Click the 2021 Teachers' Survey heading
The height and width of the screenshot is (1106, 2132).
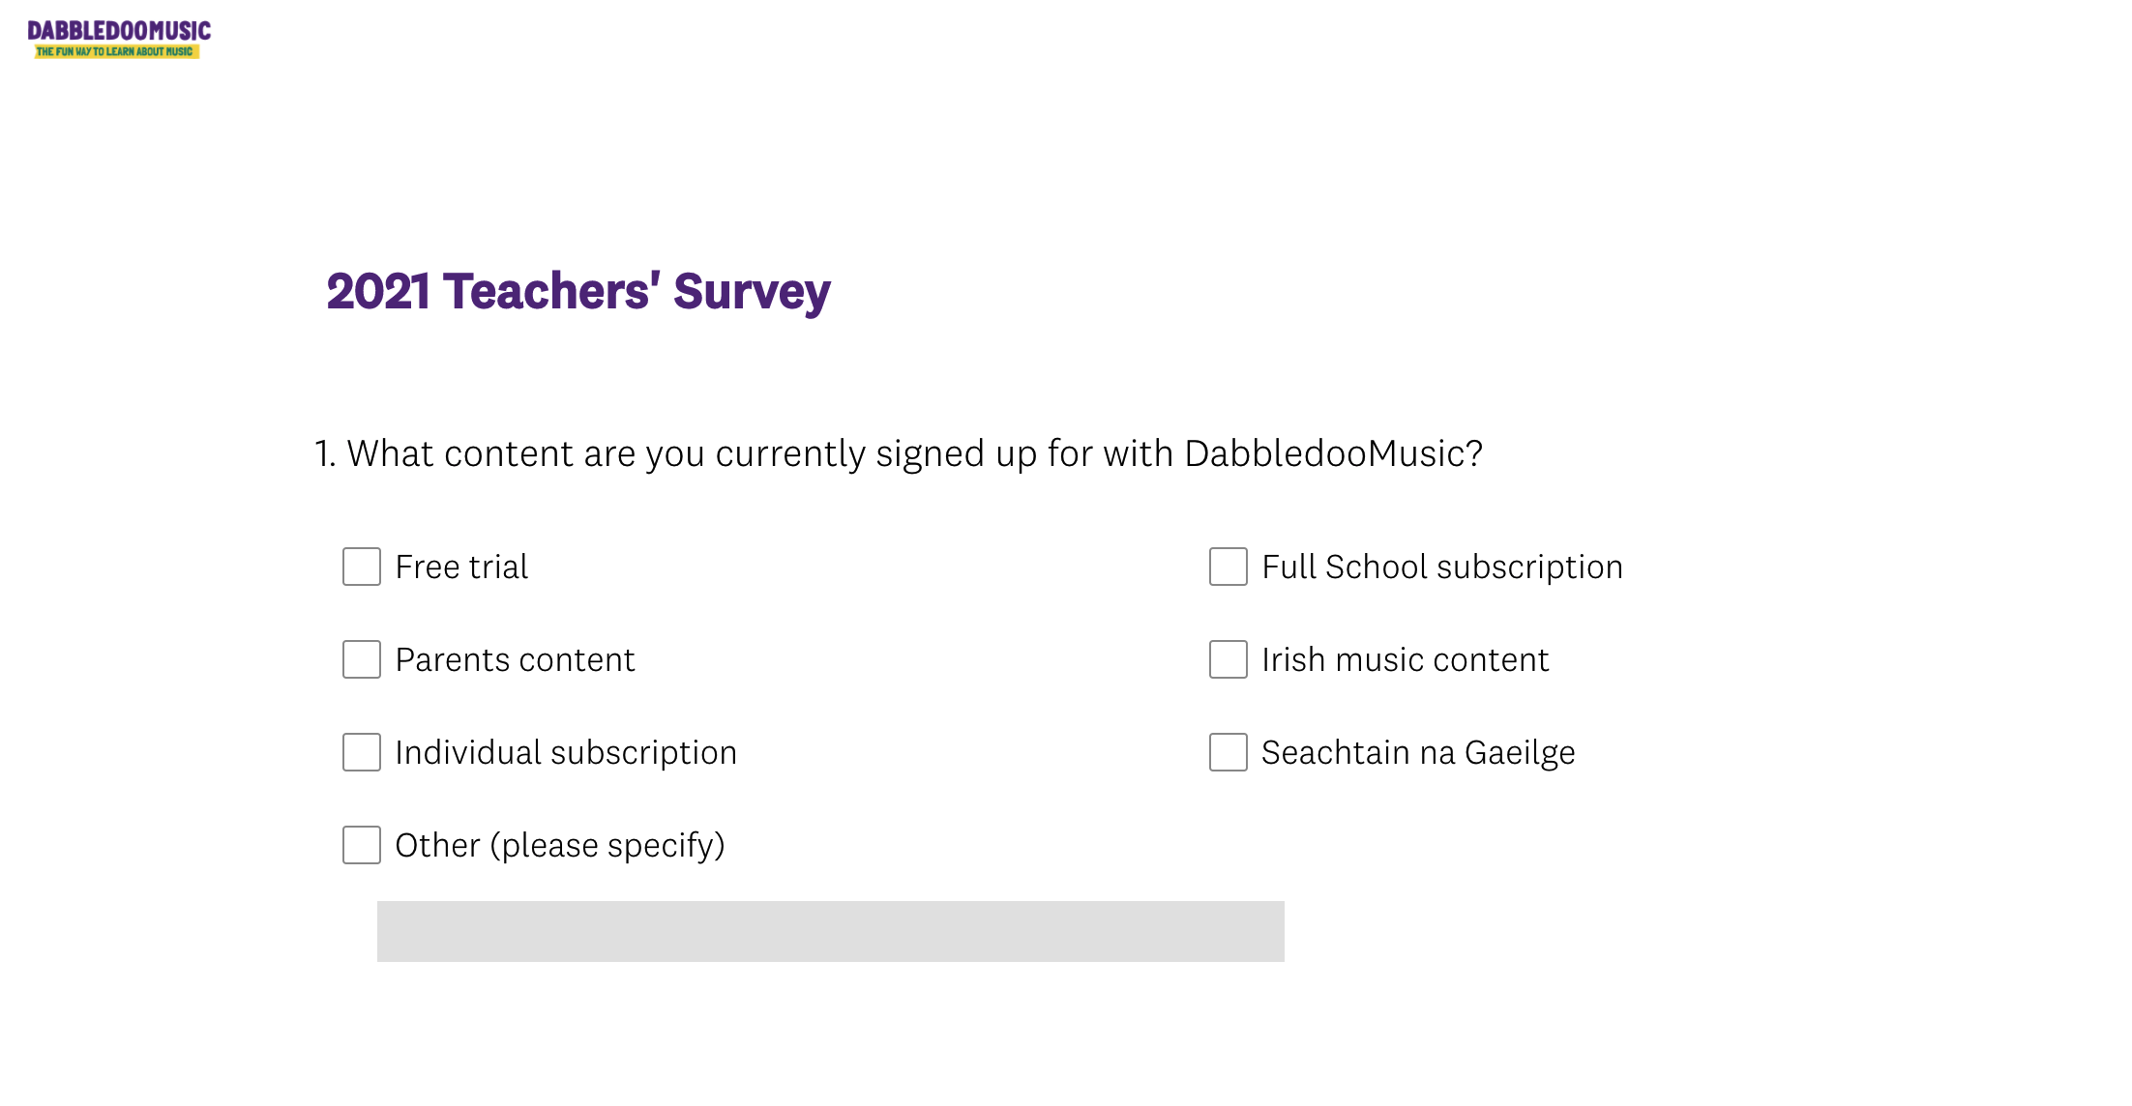click(578, 292)
